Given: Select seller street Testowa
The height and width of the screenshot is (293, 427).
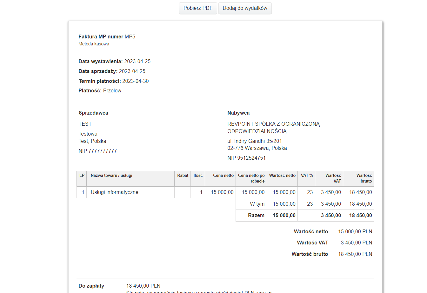Looking at the screenshot, I should (x=88, y=134).
